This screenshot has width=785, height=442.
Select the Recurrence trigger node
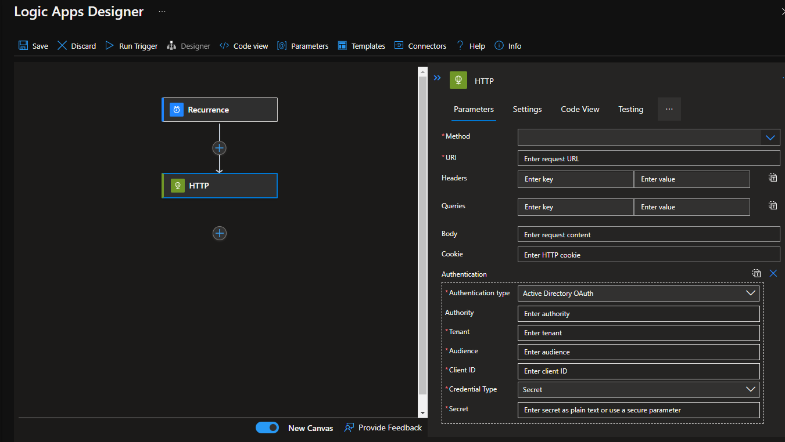point(220,110)
